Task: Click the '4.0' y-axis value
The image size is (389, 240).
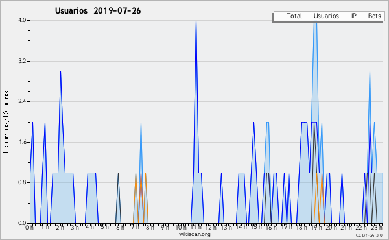Action: click(x=22, y=20)
